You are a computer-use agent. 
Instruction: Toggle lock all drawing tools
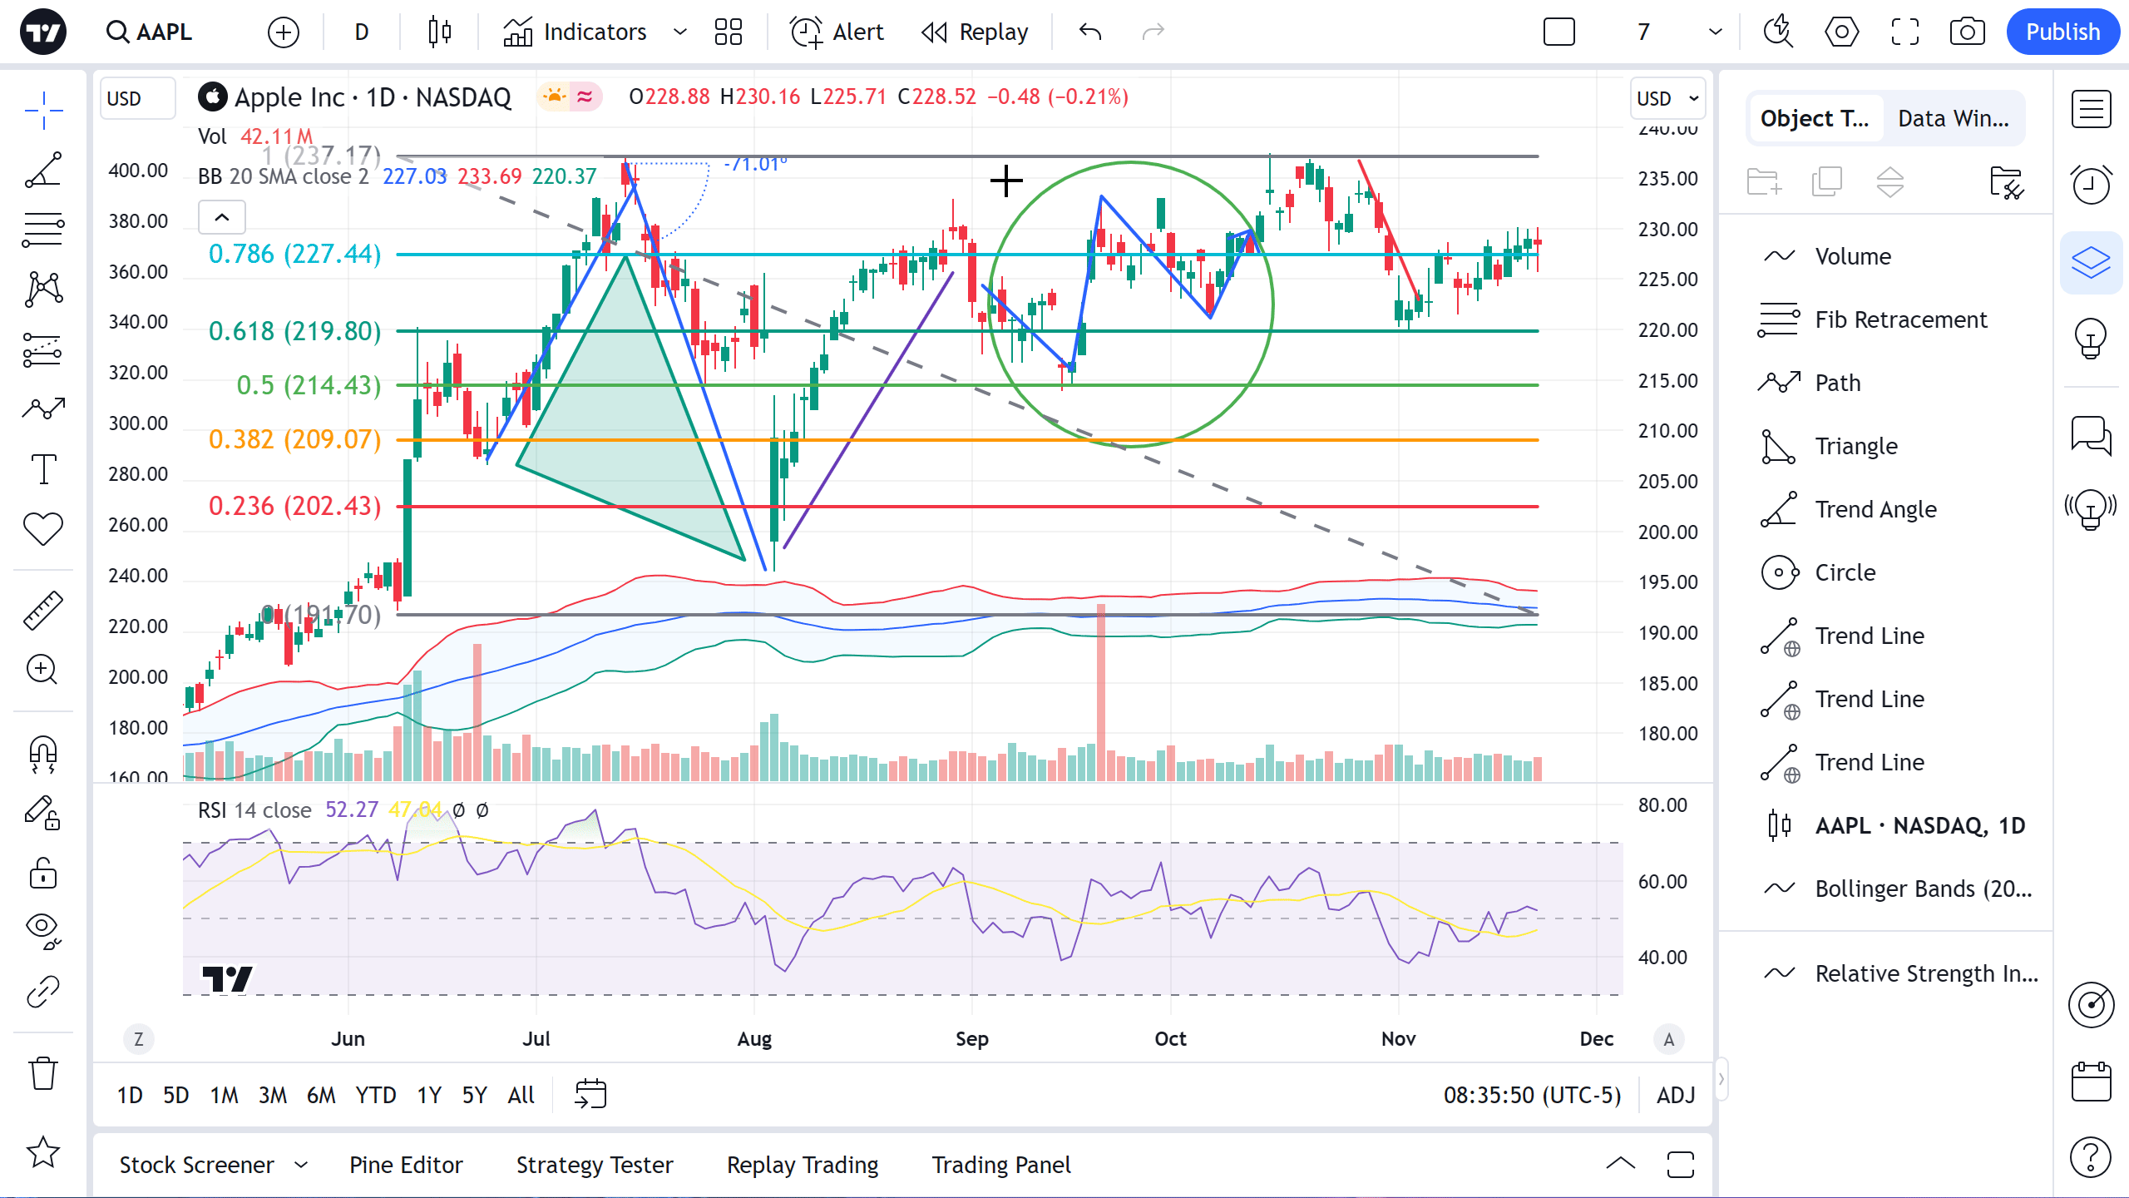coord(43,874)
